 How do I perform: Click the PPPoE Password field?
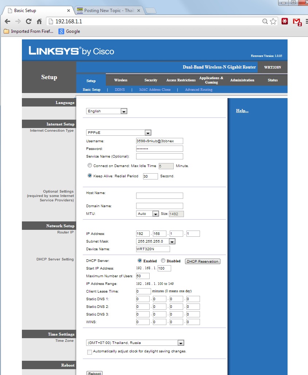point(159,149)
